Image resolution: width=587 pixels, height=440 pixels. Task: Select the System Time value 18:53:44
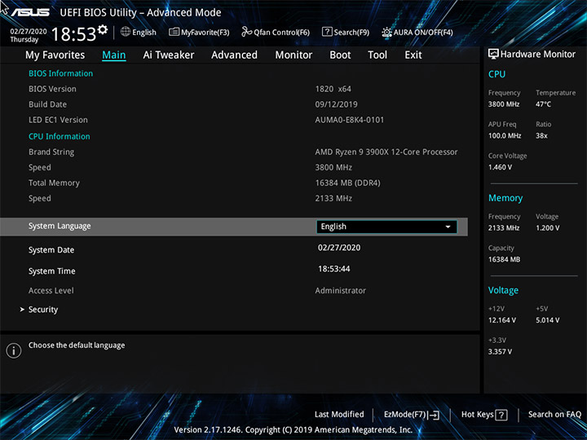point(334,269)
